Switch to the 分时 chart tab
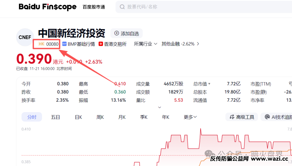This screenshot has height=166, width=292. click(x=32, y=117)
